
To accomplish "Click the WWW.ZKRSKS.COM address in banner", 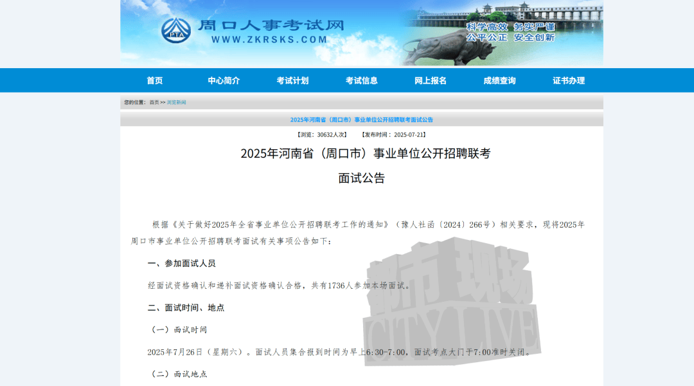I will [x=269, y=39].
